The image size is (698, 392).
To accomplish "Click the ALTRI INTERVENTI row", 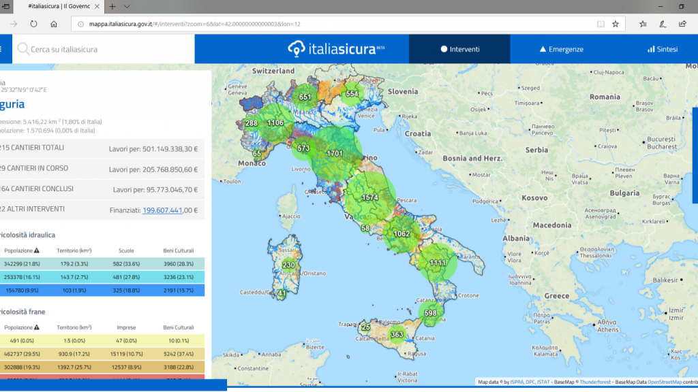I will (102, 210).
